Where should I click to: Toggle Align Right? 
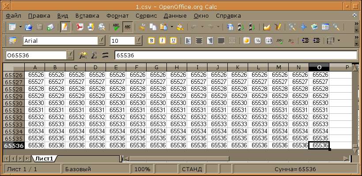[210, 41]
